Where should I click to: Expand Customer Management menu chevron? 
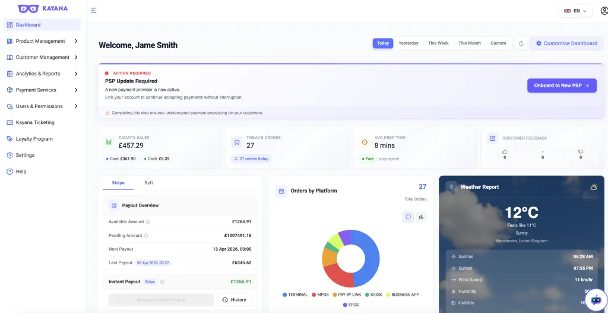(76, 58)
